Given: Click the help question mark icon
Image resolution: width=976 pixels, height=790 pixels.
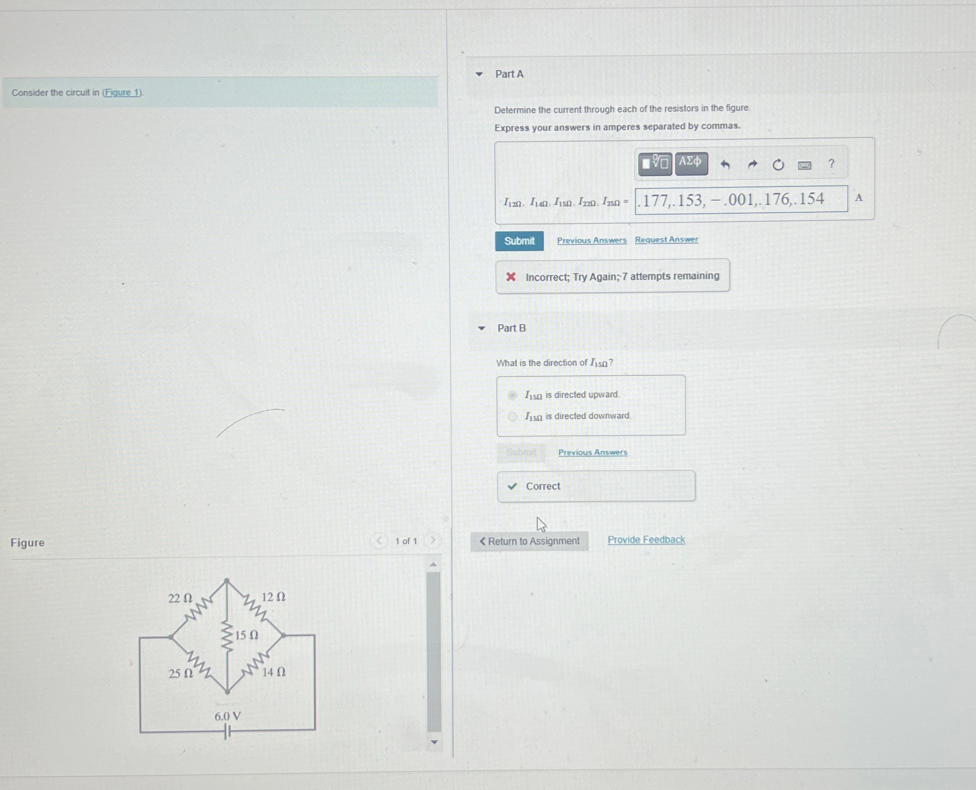Looking at the screenshot, I should coord(831,164).
